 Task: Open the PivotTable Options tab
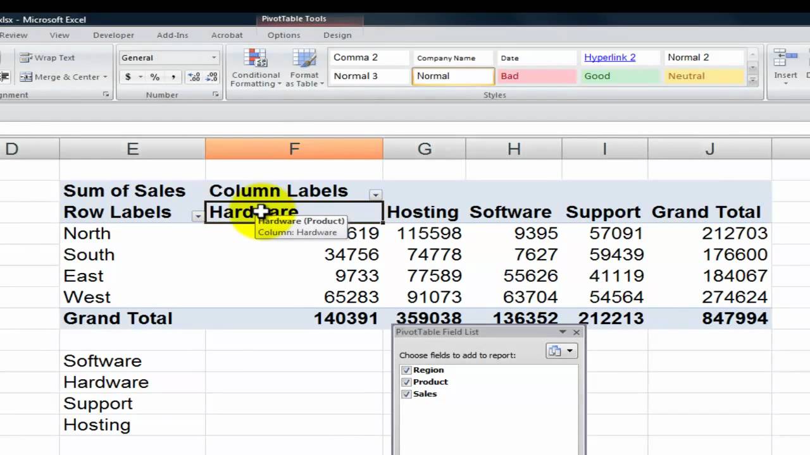[x=283, y=35]
